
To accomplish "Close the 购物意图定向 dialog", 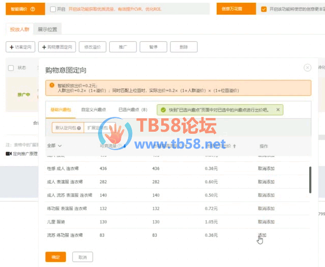I will 307,67.
